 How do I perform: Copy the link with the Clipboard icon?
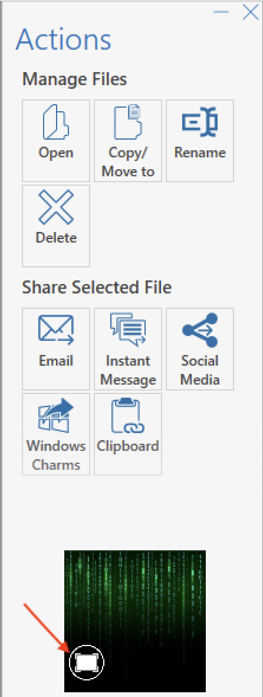pos(128,415)
